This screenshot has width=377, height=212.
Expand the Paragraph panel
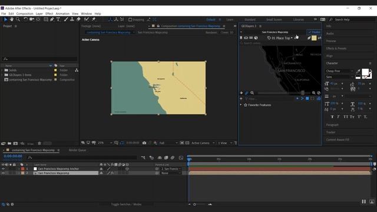(x=332, y=125)
